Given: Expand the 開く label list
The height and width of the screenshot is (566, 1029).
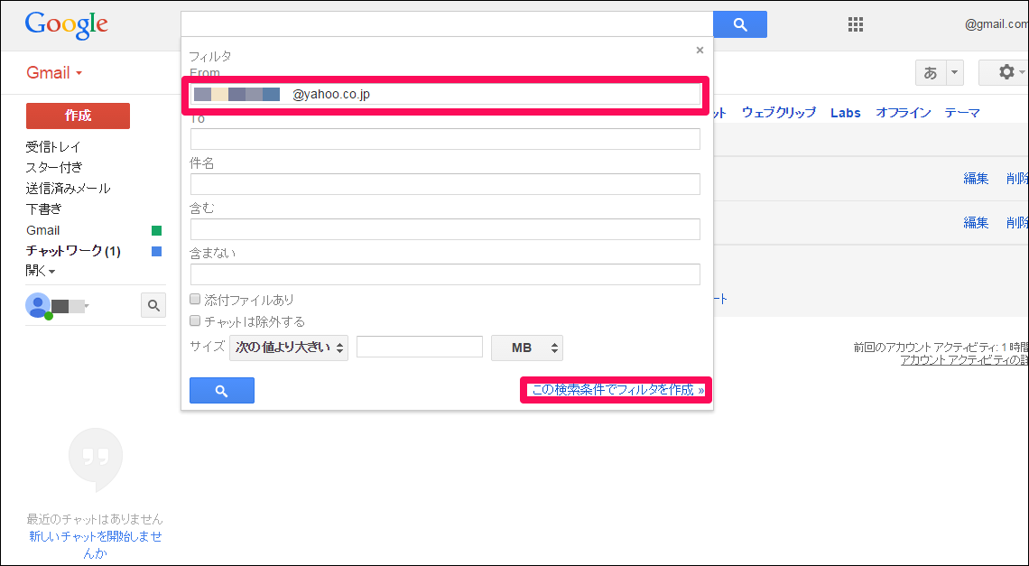Looking at the screenshot, I should point(41,271).
